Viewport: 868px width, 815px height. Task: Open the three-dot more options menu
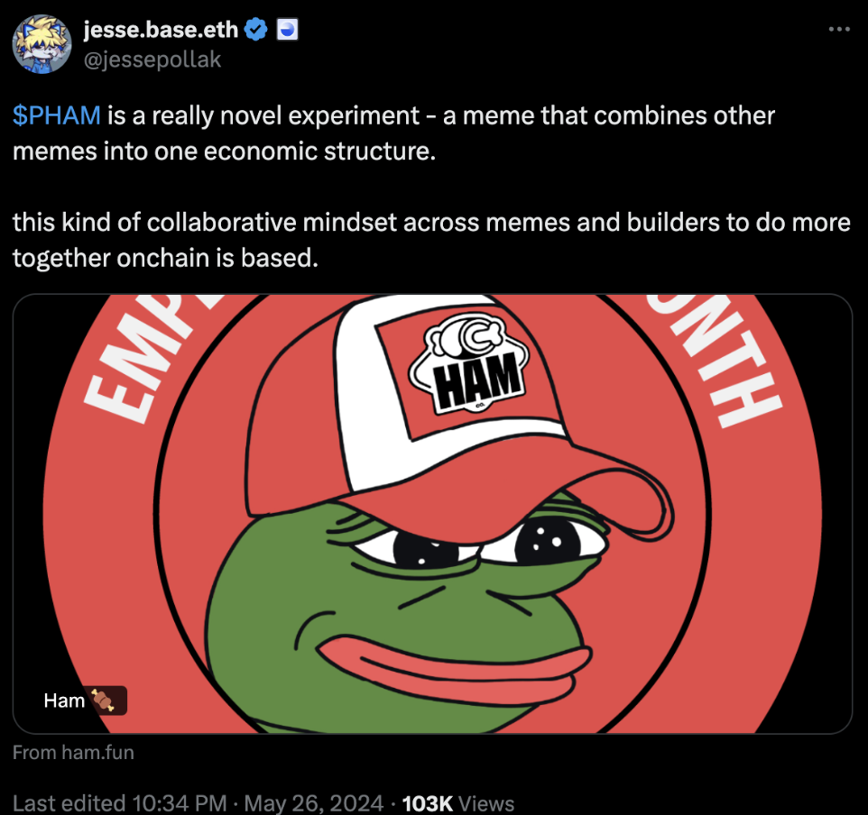point(839,30)
